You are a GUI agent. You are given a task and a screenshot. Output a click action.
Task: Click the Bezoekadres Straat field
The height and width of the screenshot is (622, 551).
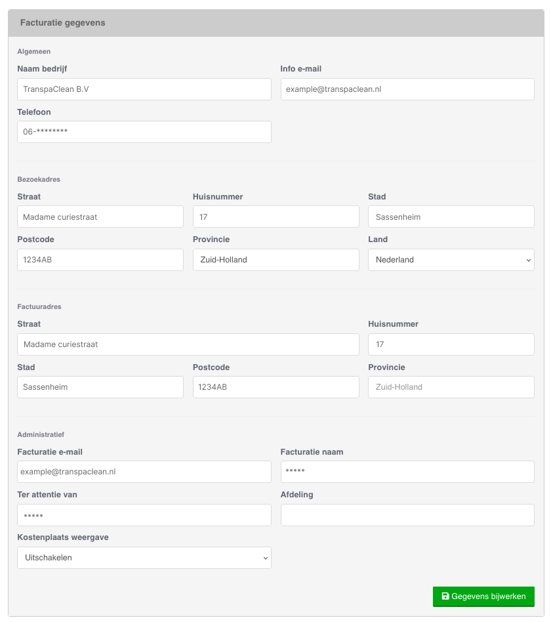(100, 217)
